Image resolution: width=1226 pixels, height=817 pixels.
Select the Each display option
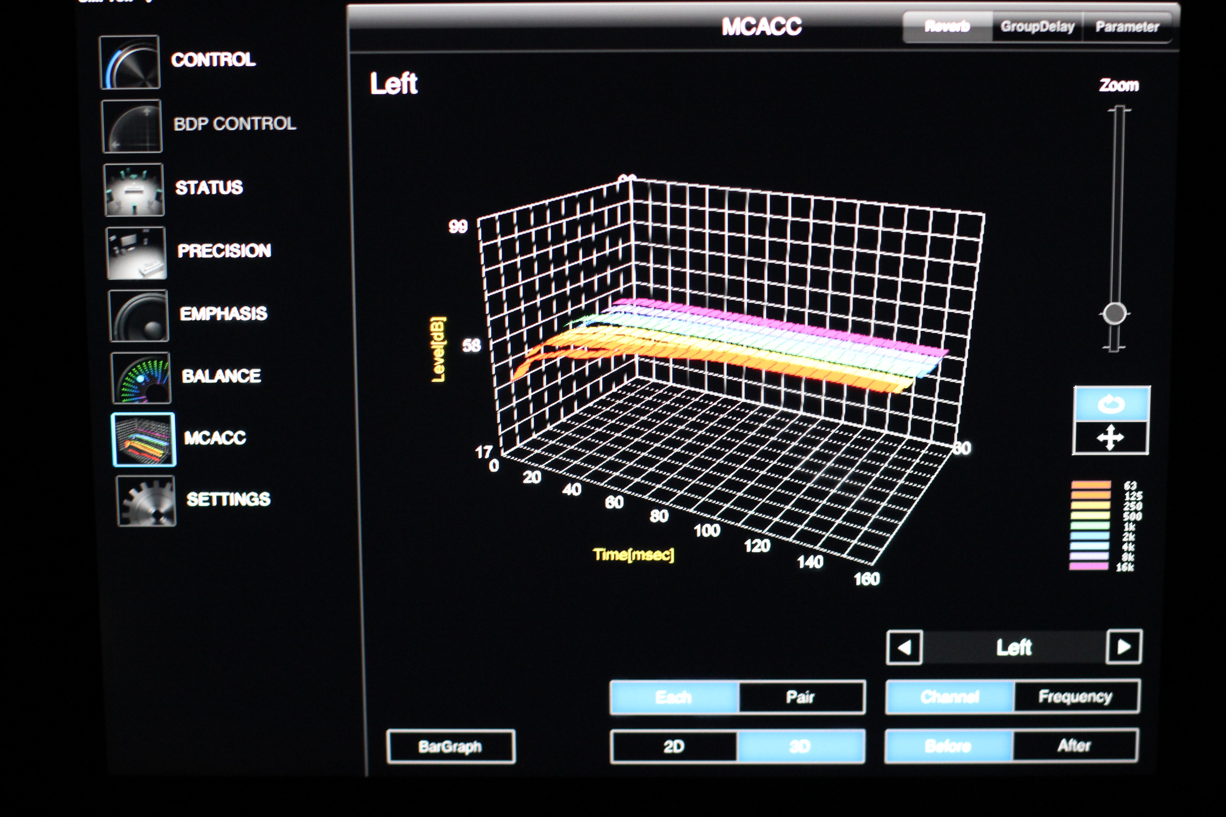[x=674, y=697]
